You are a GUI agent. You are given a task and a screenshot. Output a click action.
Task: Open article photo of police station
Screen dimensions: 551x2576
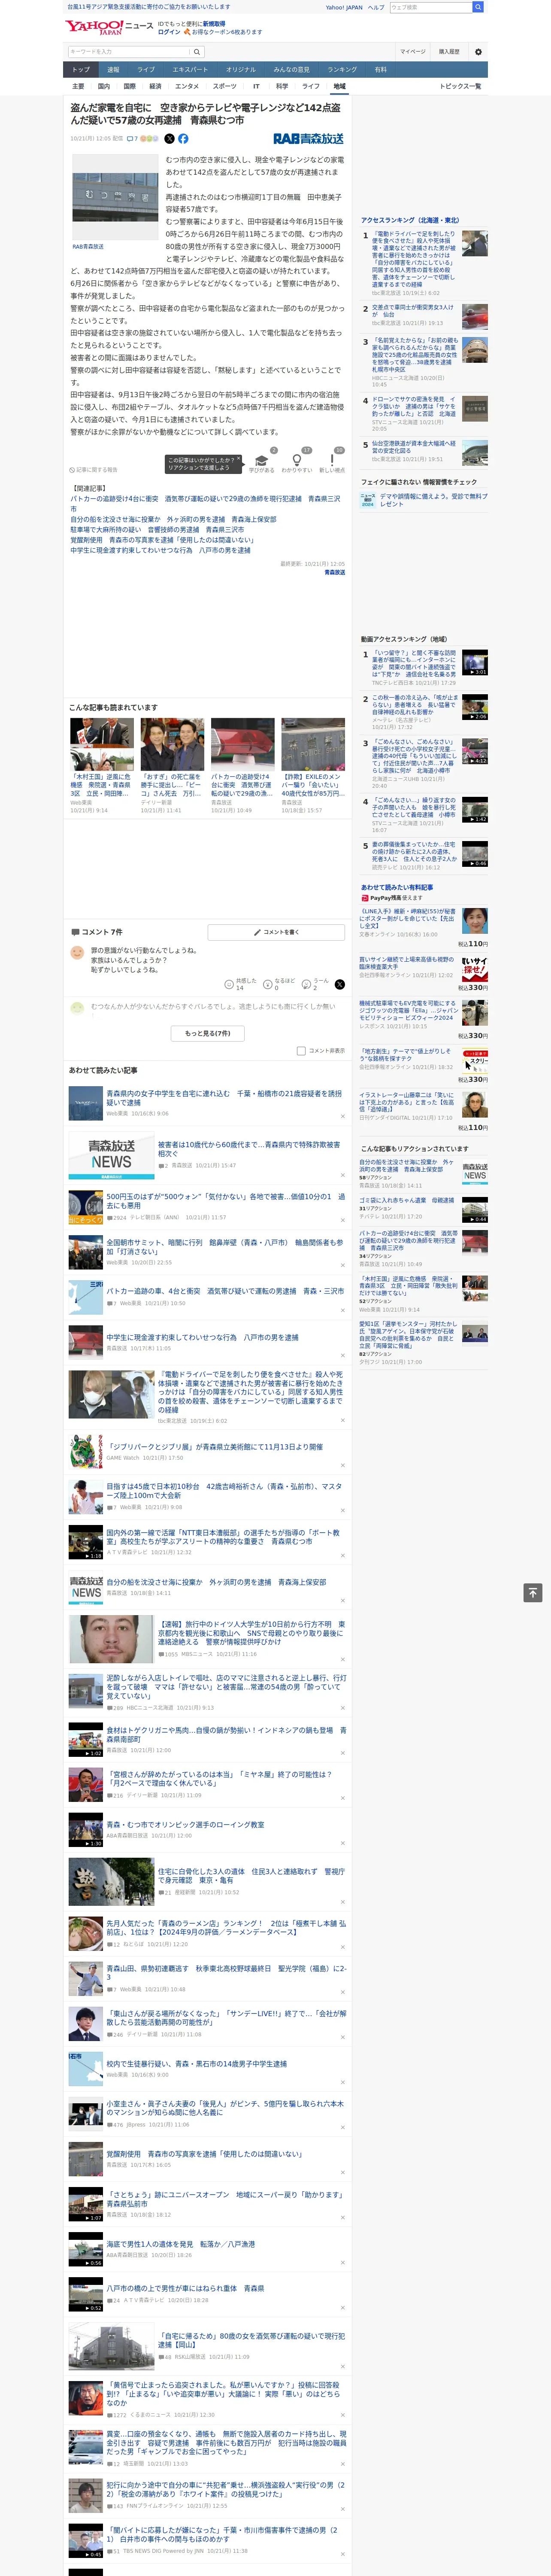point(115,196)
